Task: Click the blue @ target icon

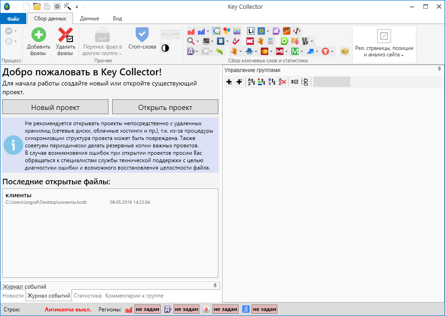Action: coord(261,31)
